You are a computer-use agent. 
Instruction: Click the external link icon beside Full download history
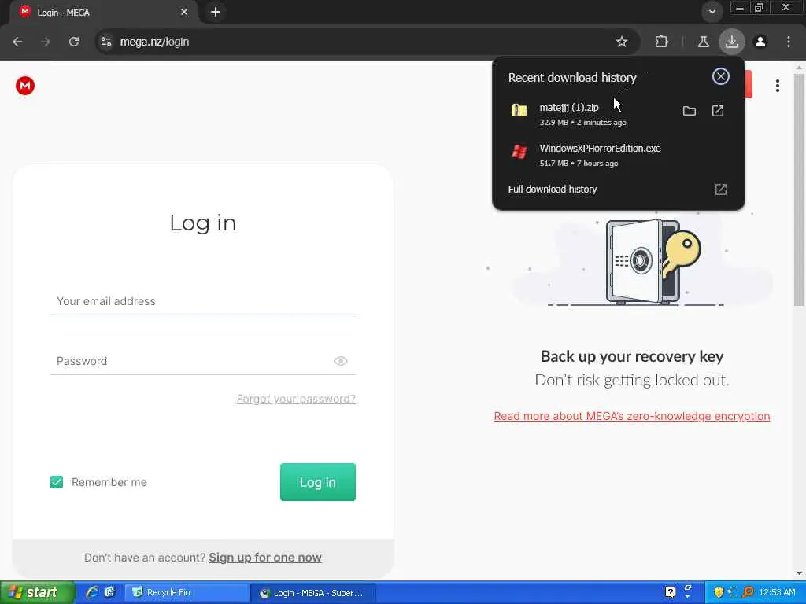(721, 190)
